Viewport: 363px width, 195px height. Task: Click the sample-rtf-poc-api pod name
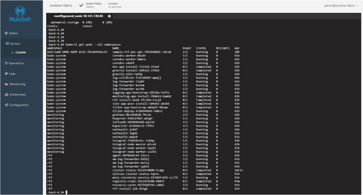142,52
